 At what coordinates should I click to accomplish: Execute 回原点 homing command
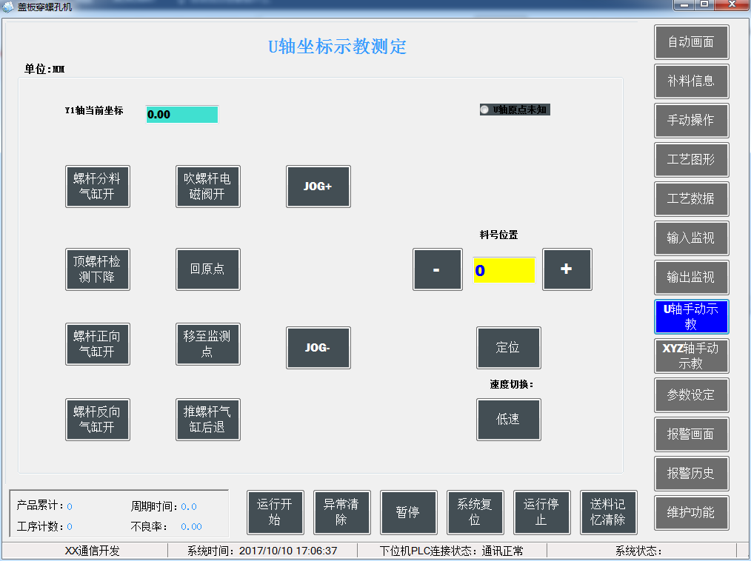tap(207, 269)
